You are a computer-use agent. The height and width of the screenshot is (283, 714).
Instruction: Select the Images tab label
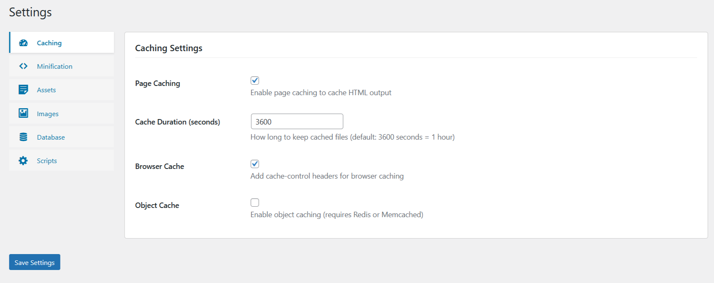point(48,114)
